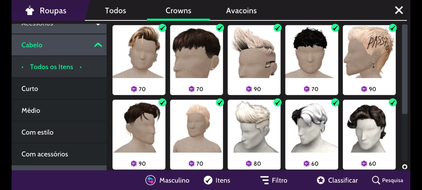Click crown icon beside price 80
Image resolution: width=422 pixels, height=190 pixels.
(249, 163)
